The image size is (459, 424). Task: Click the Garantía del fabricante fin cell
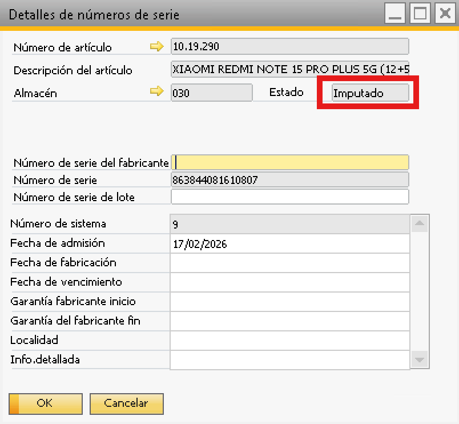tap(290, 321)
